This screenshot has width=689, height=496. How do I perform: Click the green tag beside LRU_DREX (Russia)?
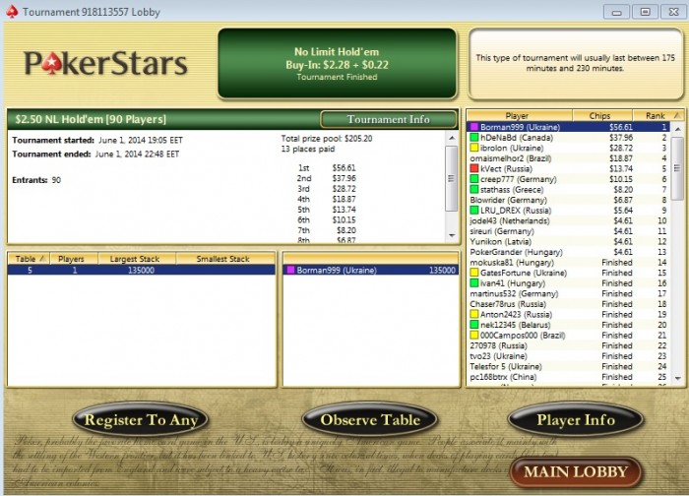tap(474, 211)
